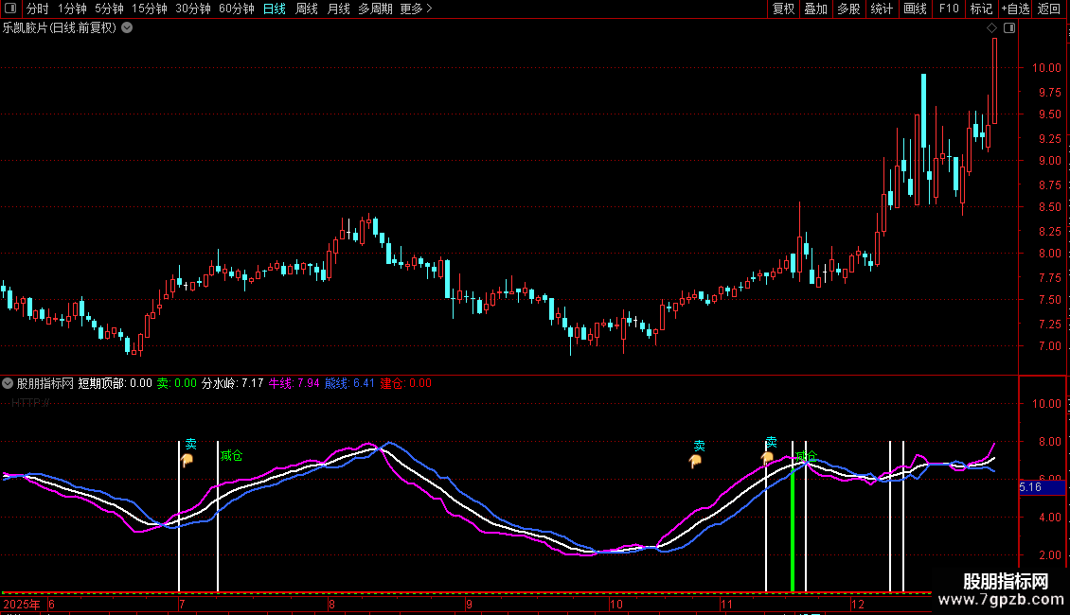Open the 多股 multi-stock view

click(x=848, y=9)
